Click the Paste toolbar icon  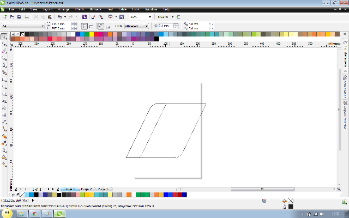(50, 17)
